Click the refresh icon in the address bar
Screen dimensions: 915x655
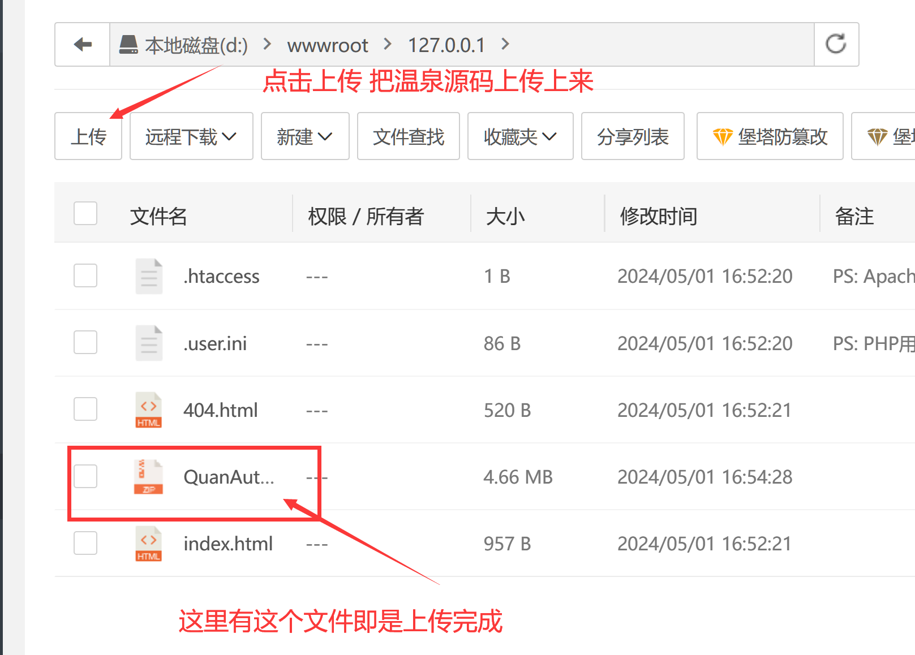836,44
